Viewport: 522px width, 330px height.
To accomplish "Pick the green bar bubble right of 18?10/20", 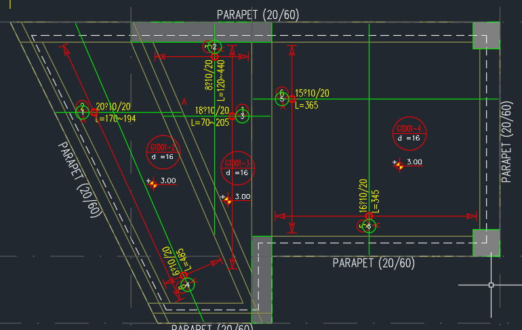I will pos(243,115).
